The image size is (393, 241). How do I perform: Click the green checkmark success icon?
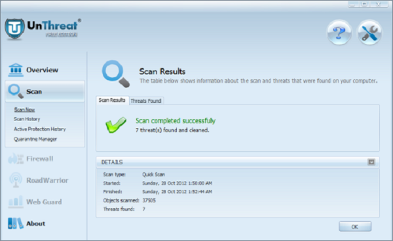pyautogui.click(x=116, y=125)
